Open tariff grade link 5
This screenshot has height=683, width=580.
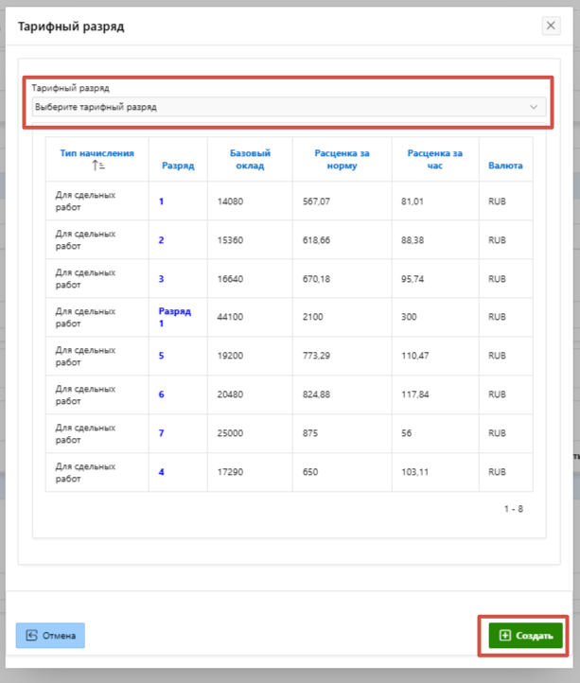point(162,357)
